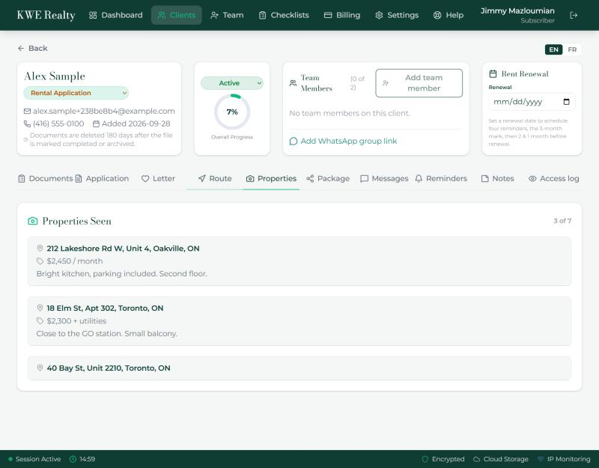Viewport: 599px width, 468px height.
Task: Click the price tag icon beside $2,450 / month
Action: pyautogui.click(x=40, y=261)
